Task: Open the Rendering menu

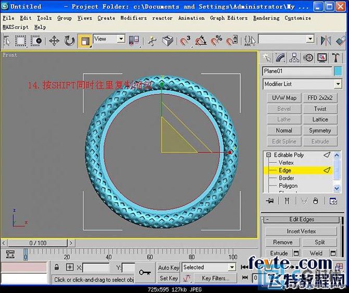Action: (x=266, y=18)
